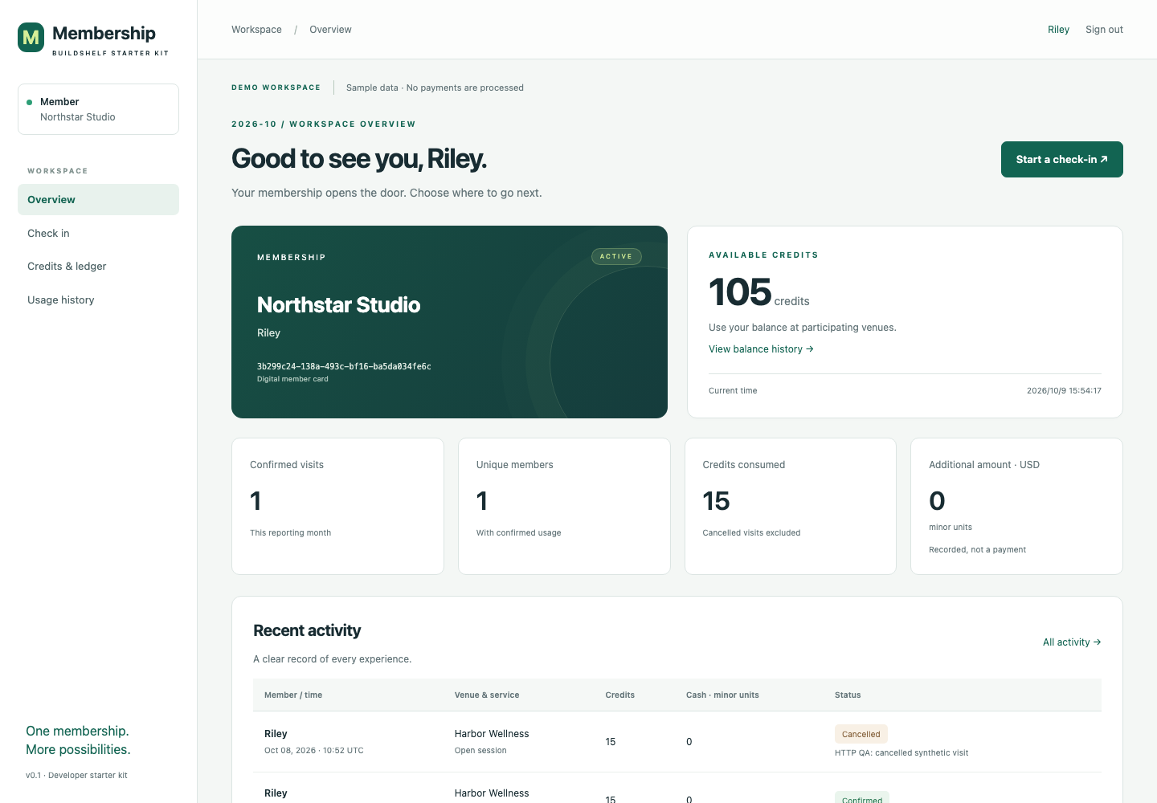Click Workspace breadcrumb
The height and width of the screenshot is (803, 1157).
[x=256, y=30]
